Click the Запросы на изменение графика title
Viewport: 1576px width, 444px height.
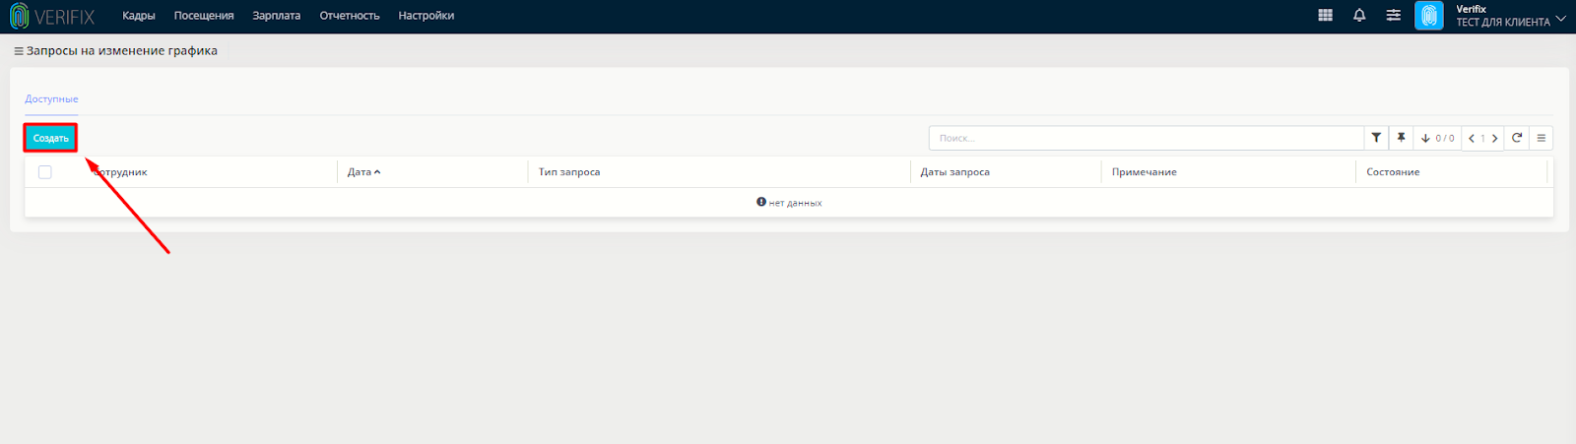[x=122, y=51]
